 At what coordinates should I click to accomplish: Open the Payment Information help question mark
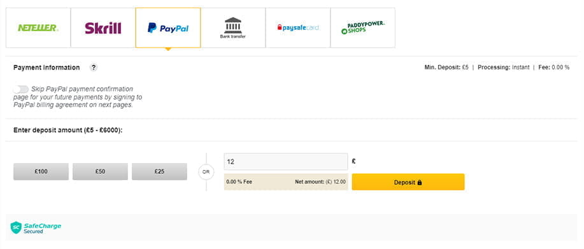coord(94,68)
